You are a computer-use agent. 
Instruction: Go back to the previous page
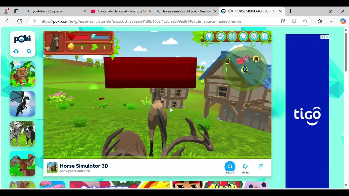[8, 21]
